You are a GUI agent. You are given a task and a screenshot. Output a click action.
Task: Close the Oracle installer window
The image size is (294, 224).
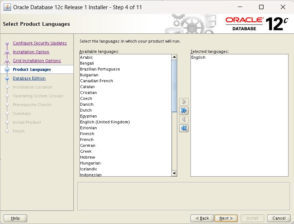pyautogui.click(x=283, y=7)
